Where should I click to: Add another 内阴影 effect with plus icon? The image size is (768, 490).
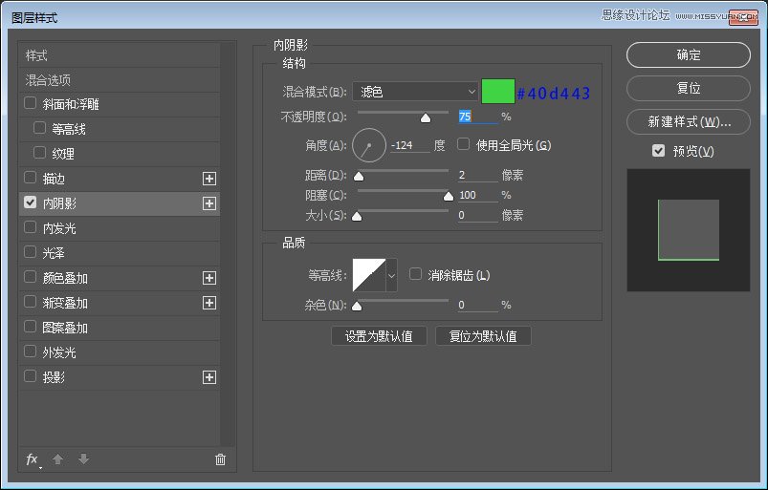click(209, 203)
